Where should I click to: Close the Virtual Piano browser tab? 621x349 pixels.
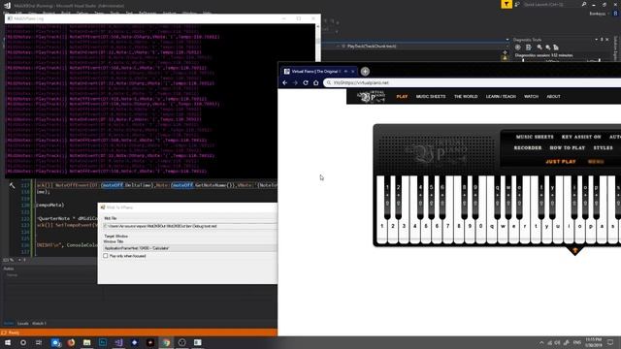point(352,72)
